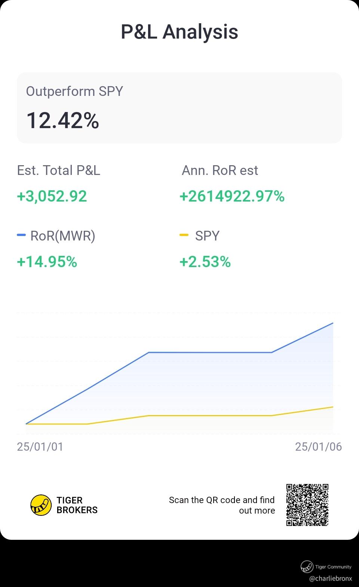Screen dimensions: 359x587
Task: Tap the 25/01/01 chart start date
Action: pos(40,447)
